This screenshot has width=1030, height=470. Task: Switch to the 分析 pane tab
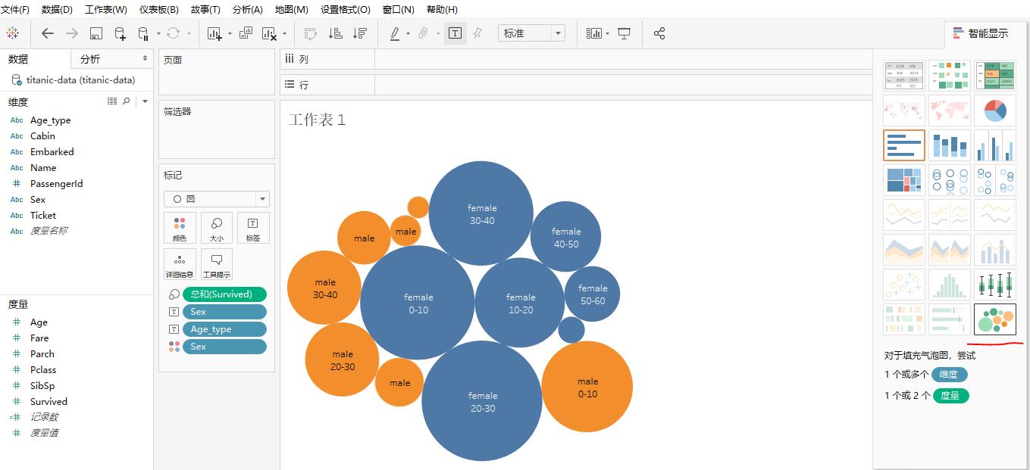89,58
